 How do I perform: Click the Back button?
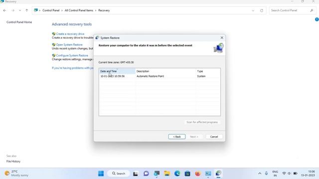pyautogui.click(x=177, y=137)
